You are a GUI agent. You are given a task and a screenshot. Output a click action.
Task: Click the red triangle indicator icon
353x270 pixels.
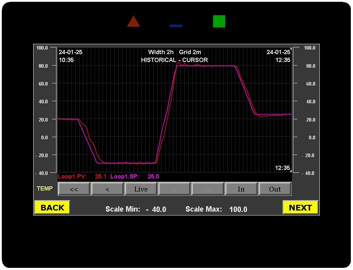pos(134,21)
